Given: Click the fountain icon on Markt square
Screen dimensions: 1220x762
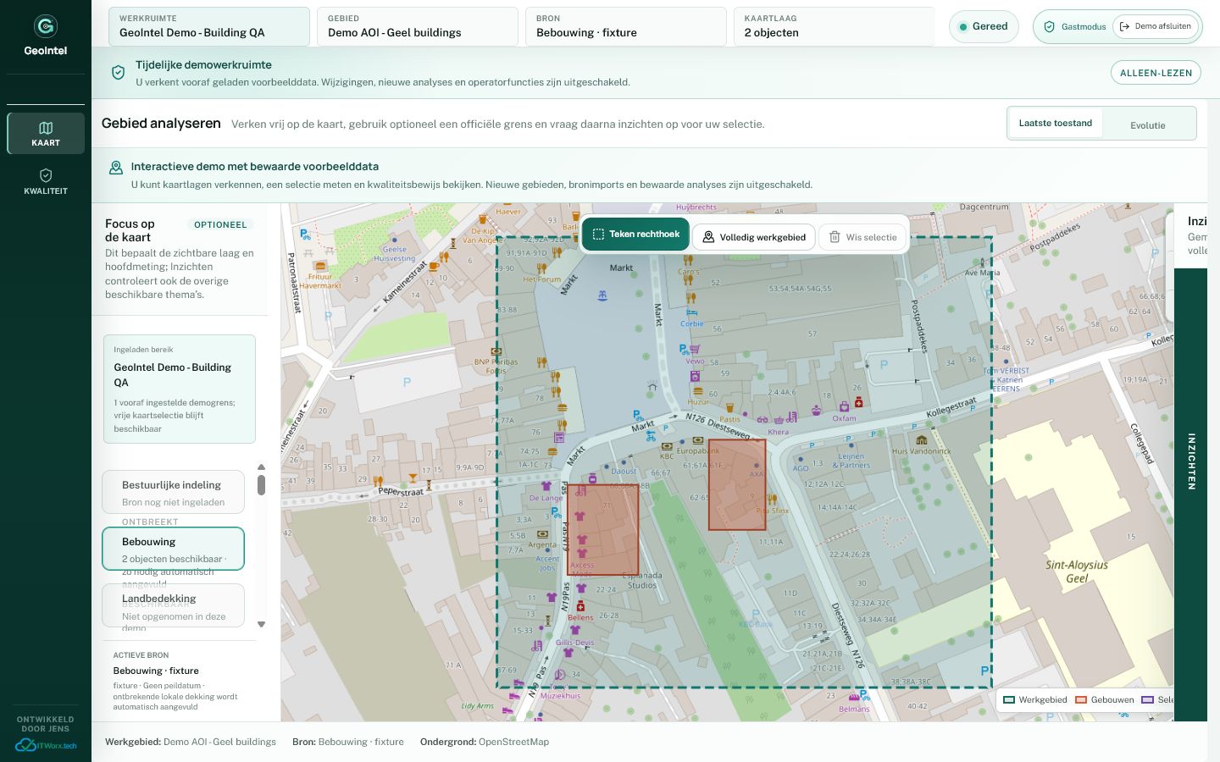Looking at the screenshot, I should (x=602, y=295).
